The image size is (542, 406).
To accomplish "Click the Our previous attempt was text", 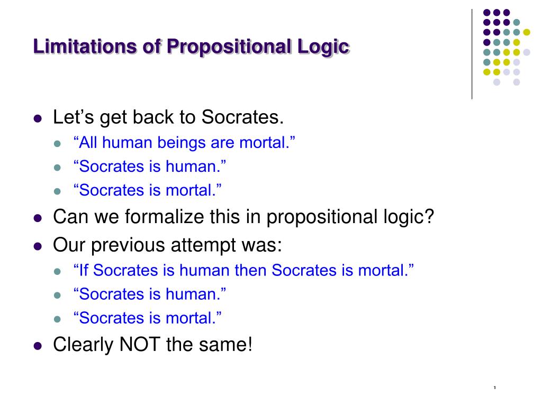I will pos(168,245).
